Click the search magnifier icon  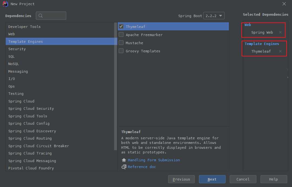pyautogui.click(x=40, y=16)
